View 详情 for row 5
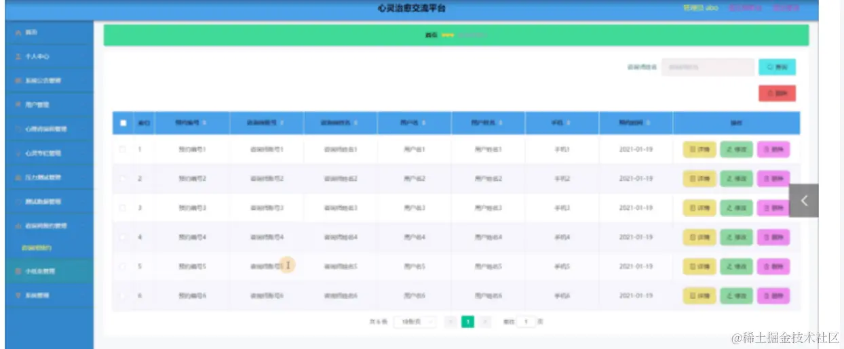Viewport: 844px width, 349px height. [699, 267]
